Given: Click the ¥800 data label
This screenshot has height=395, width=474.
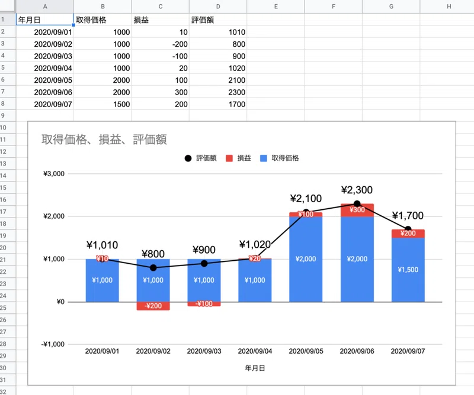Looking at the screenshot, I should (x=153, y=254).
